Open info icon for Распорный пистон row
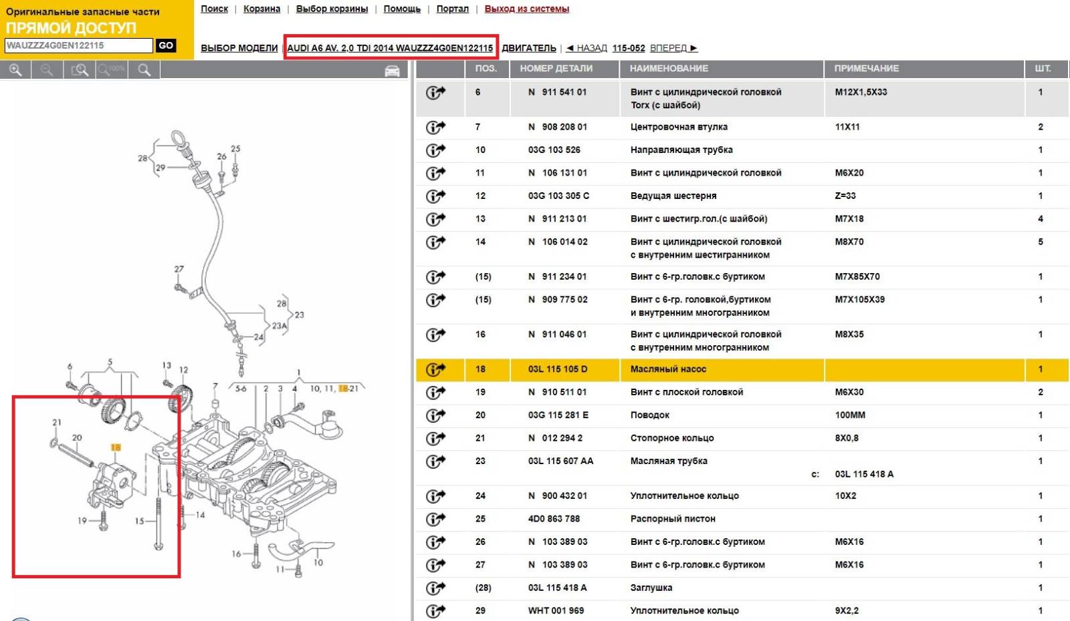Image resolution: width=1070 pixels, height=621 pixels. 435,519
